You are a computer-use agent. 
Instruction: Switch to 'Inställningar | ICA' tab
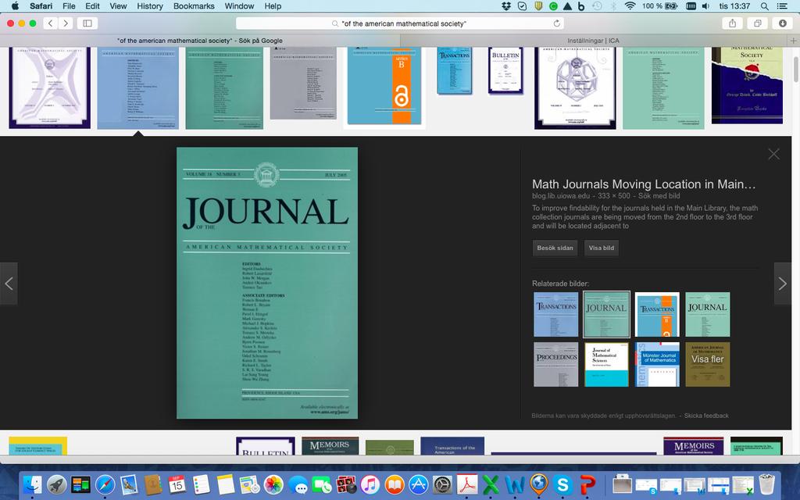pyautogui.click(x=594, y=41)
